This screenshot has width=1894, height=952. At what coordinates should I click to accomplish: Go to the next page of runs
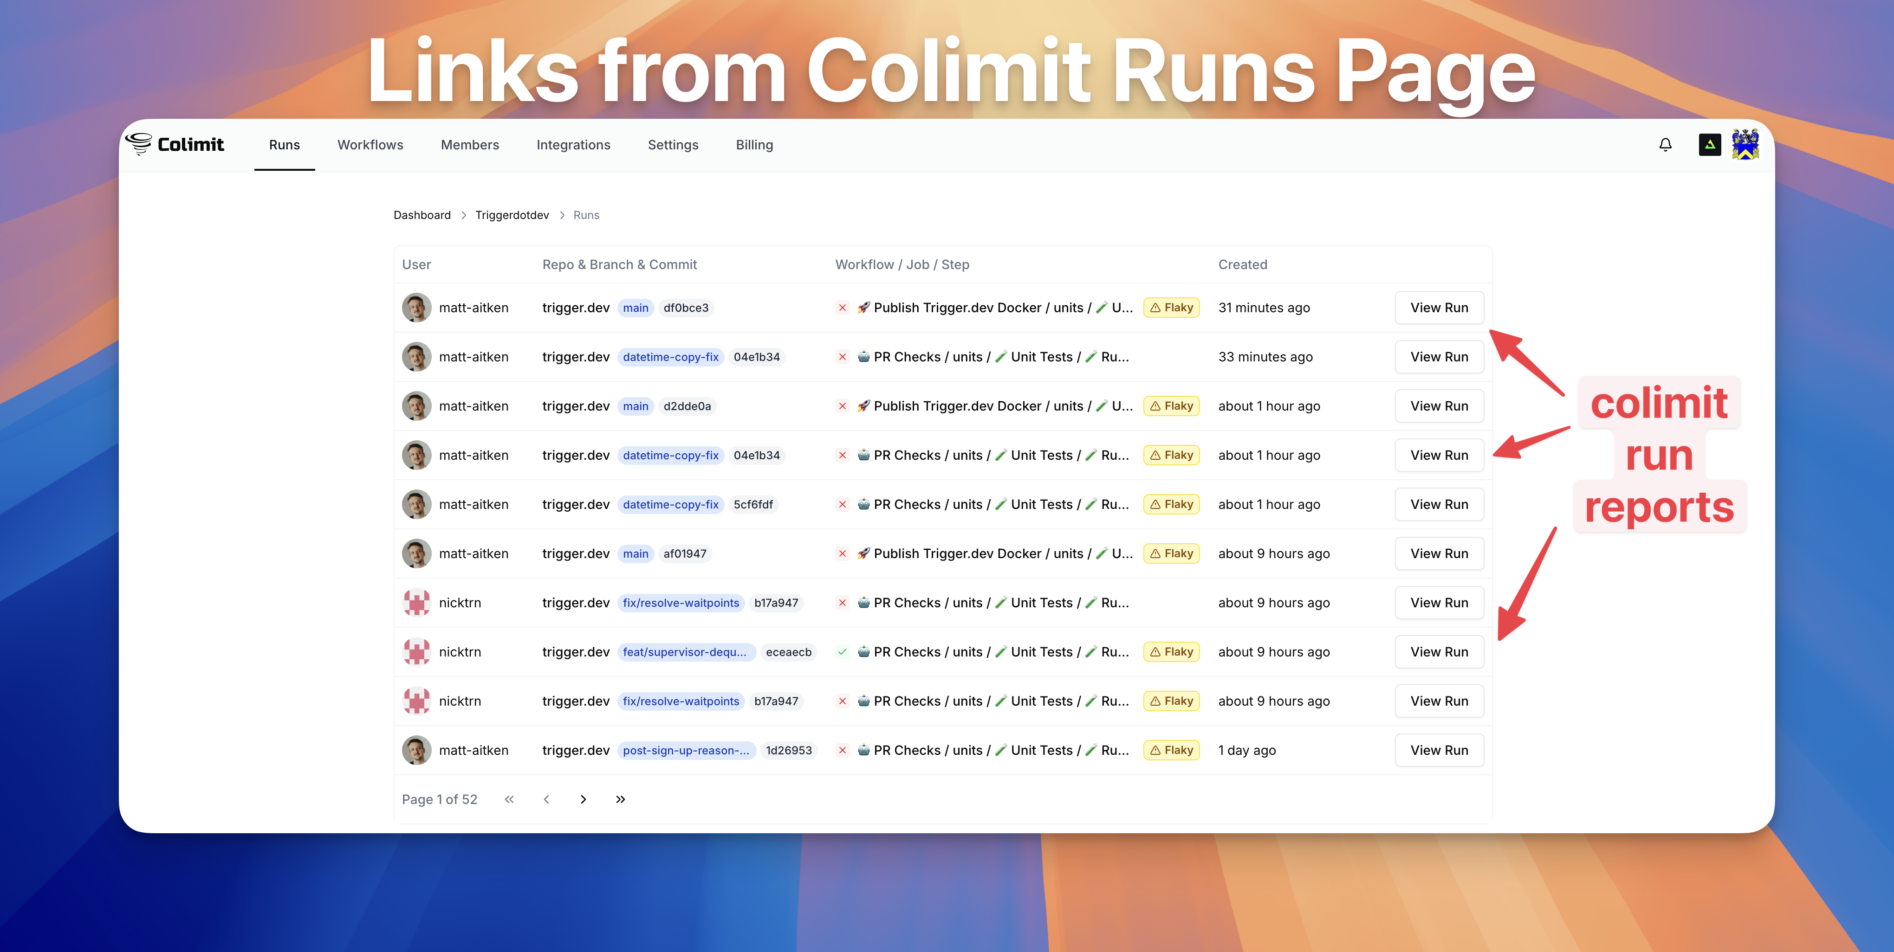point(583,799)
